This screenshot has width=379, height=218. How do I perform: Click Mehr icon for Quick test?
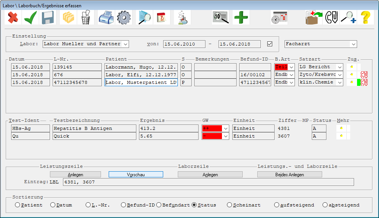click(x=341, y=136)
